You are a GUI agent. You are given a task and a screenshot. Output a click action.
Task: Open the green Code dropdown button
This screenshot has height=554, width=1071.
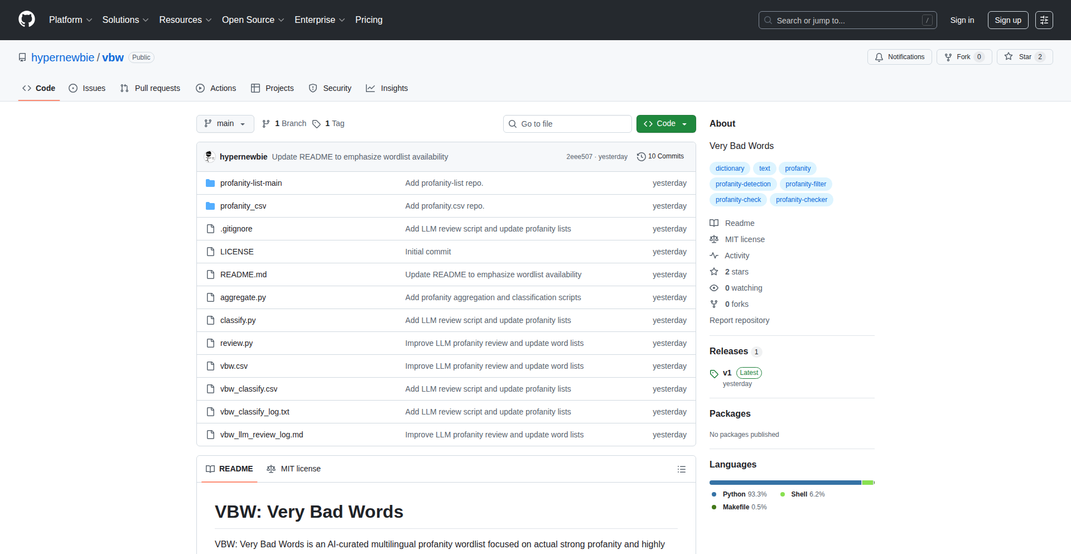pos(665,124)
